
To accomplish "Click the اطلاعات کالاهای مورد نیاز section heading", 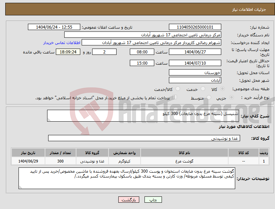I will click(x=244, y=127).
